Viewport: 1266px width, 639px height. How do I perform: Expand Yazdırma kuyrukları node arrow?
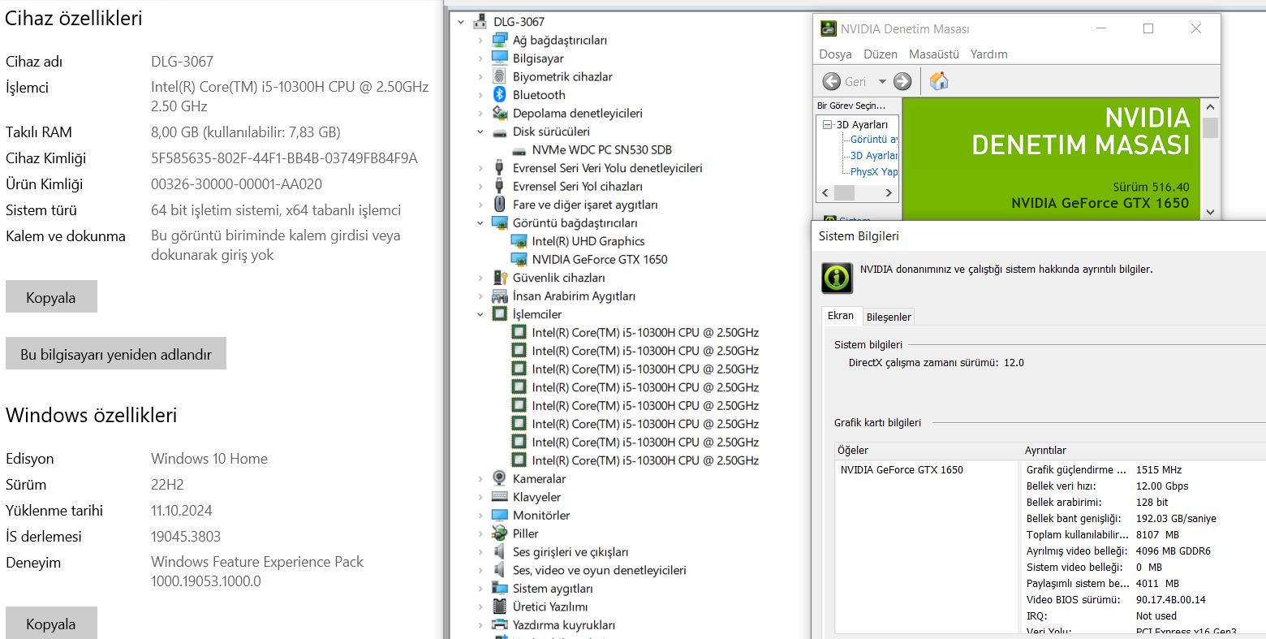[480, 625]
